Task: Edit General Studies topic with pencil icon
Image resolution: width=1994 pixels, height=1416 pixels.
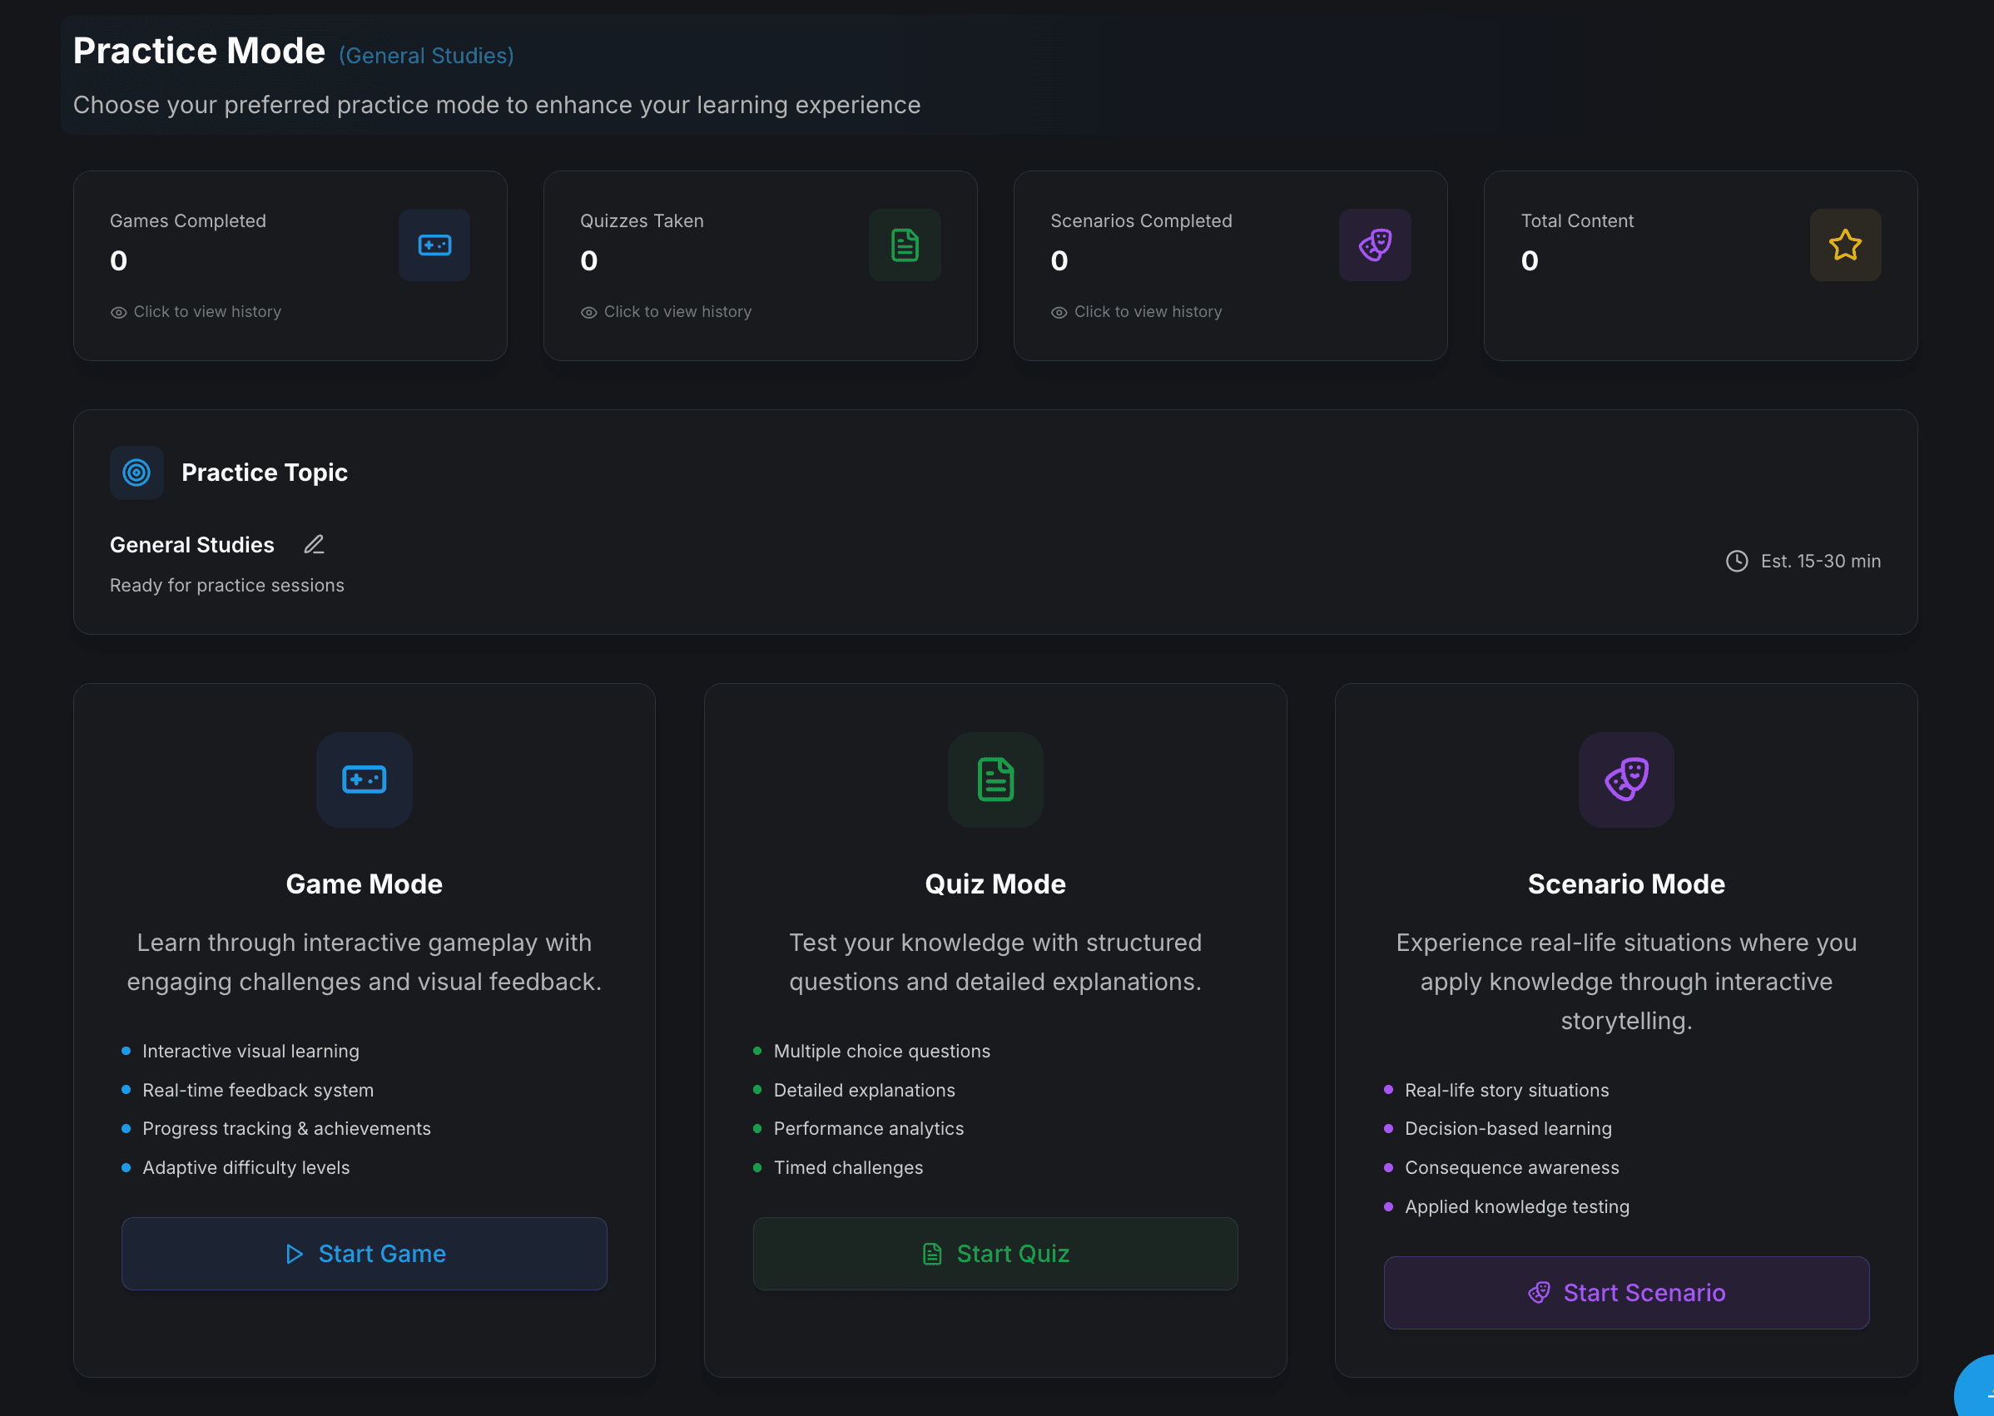Action: point(314,545)
